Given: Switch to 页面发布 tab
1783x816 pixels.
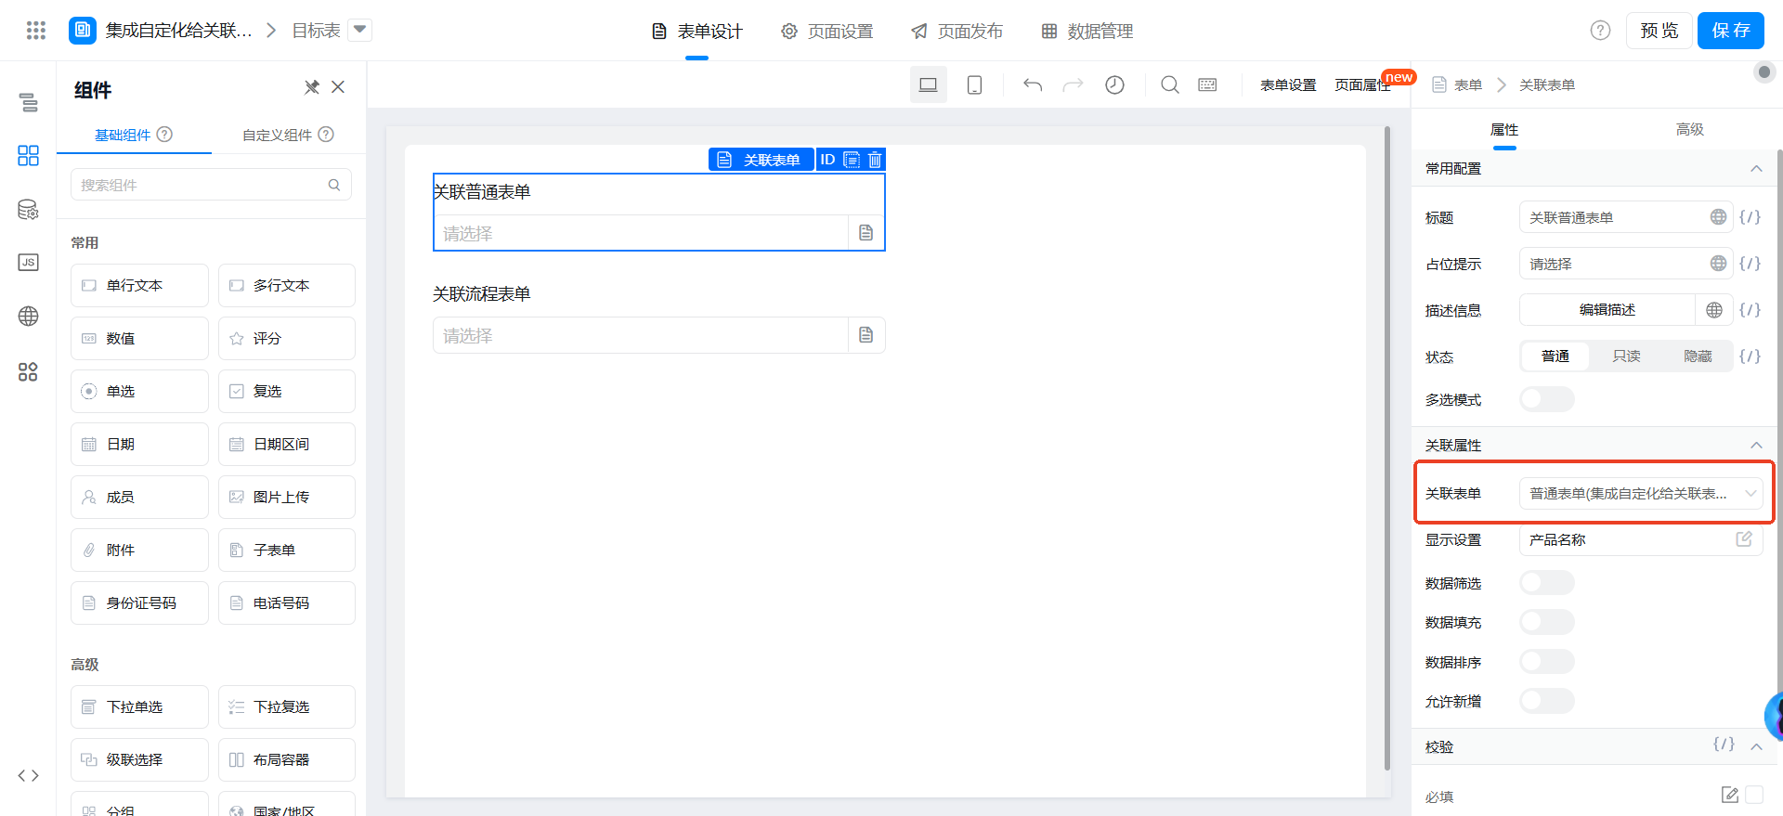Looking at the screenshot, I should [957, 32].
